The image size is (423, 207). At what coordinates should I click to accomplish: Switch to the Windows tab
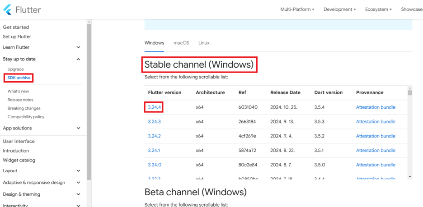(154, 43)
